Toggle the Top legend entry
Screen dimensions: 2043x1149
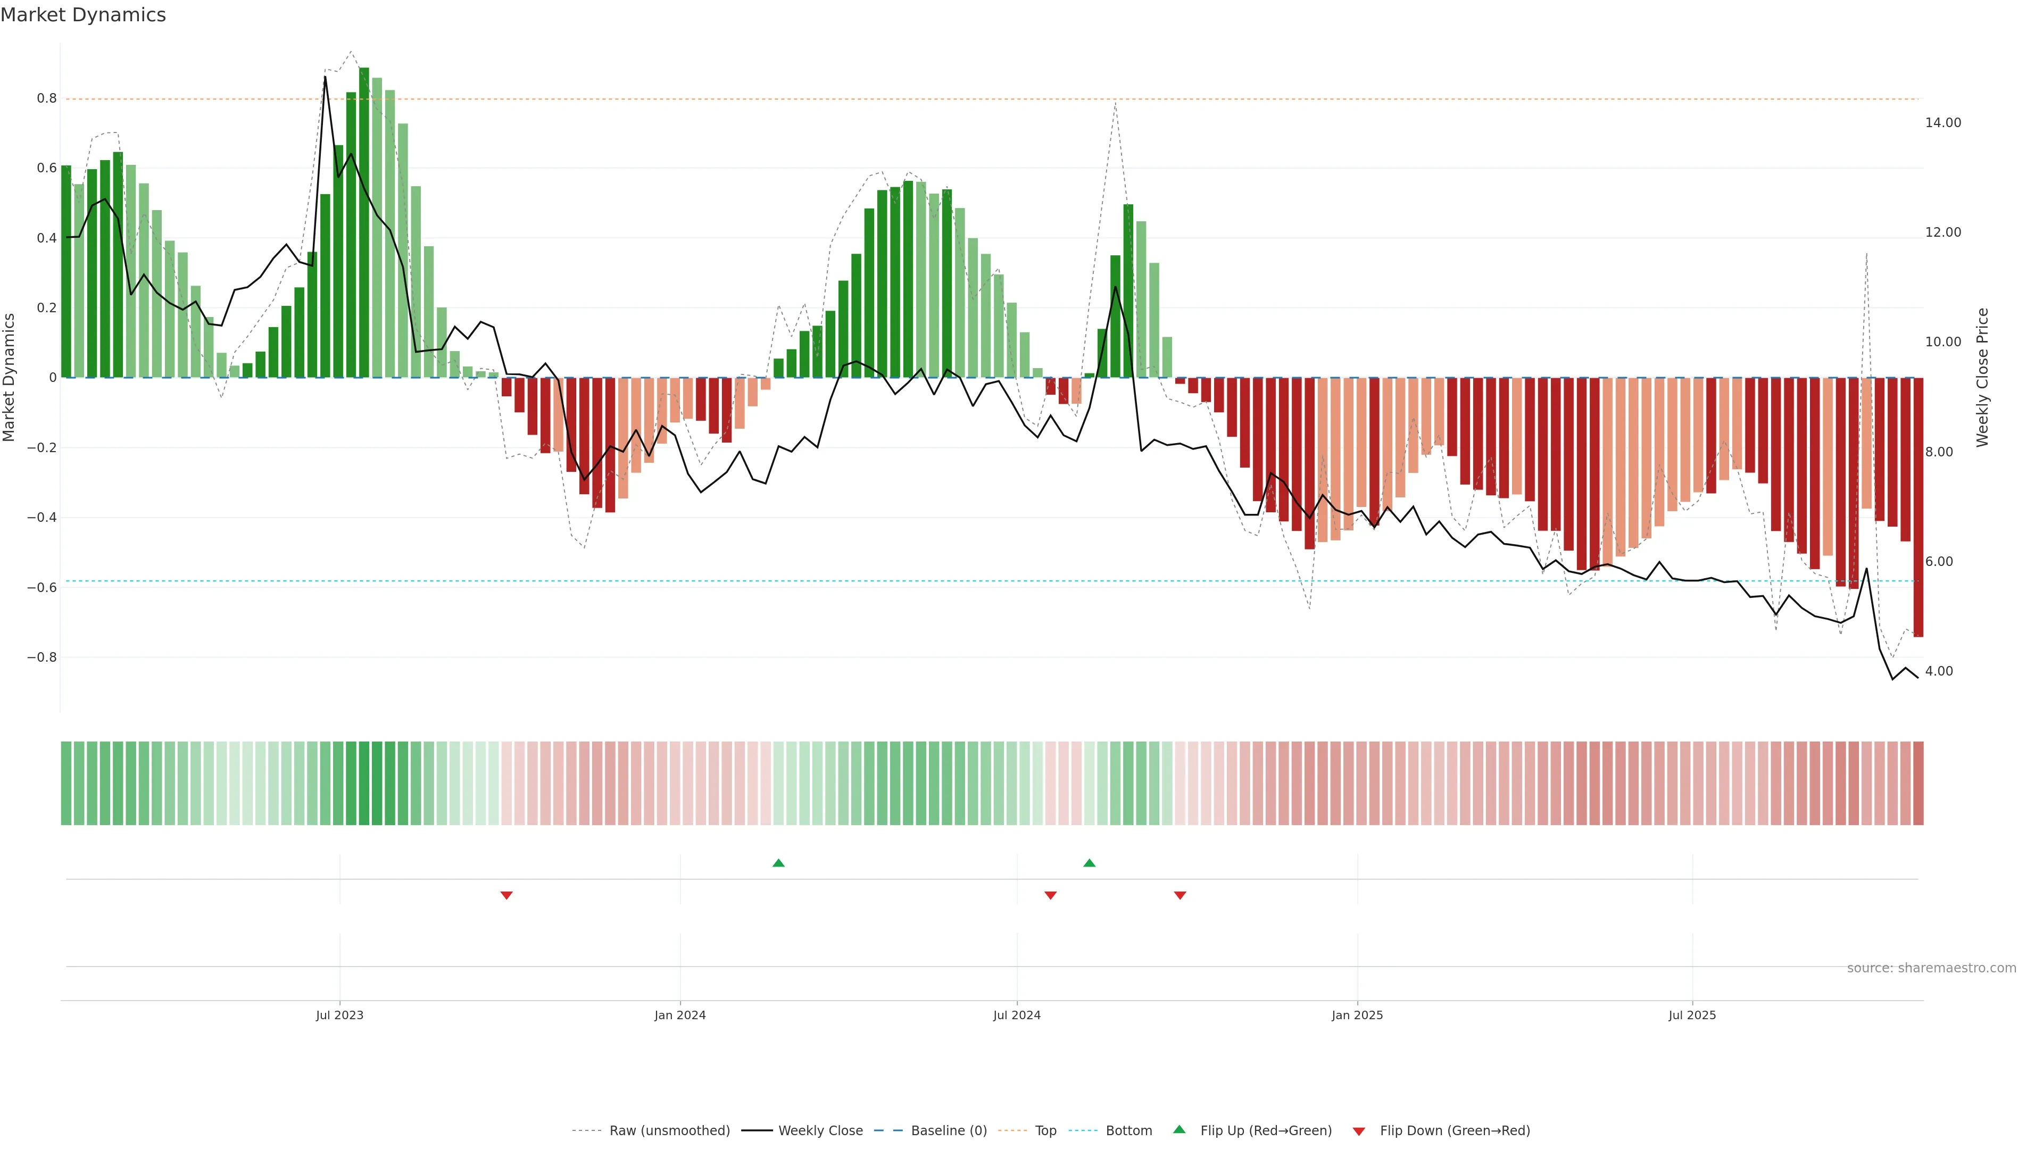click(x=1045, y=1131)
